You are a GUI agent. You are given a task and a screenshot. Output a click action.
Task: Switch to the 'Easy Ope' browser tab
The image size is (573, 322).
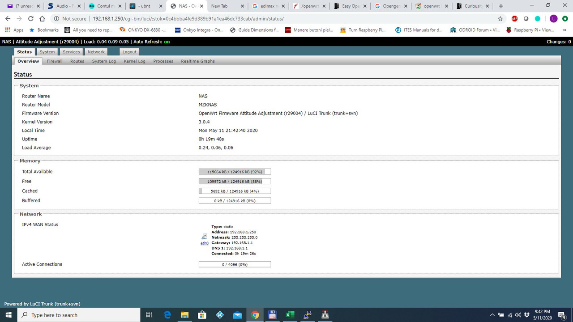[x=351, y=6]
